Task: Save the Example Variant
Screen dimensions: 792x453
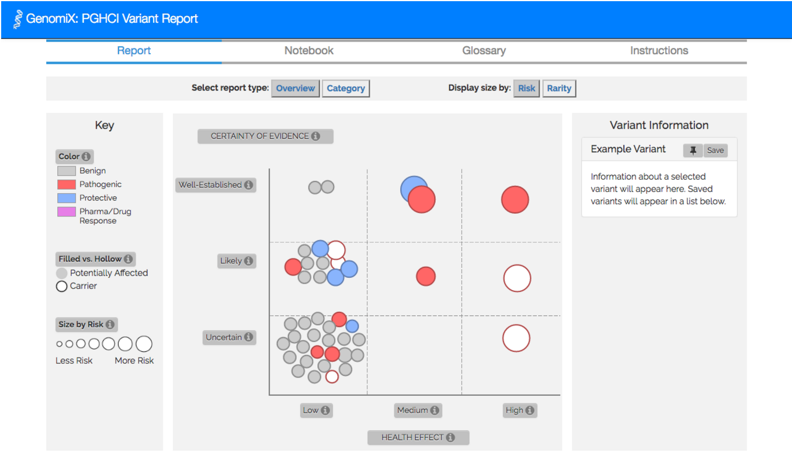Action: [x=715, y=151]
